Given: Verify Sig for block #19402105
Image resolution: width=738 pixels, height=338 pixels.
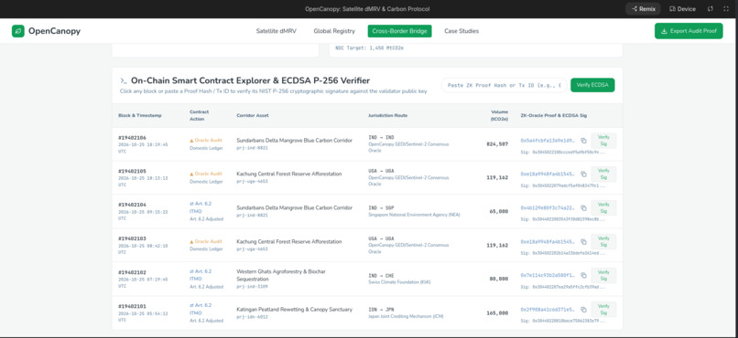Looking at the screenshot, I should [x=603, y=174].
